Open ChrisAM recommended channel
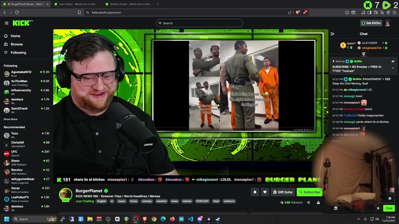The height and width of the screenshot is (224, 399). (x=26, y=144)
